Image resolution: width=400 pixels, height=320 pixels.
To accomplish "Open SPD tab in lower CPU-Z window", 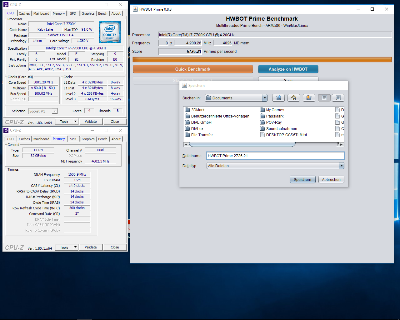I will click(73, 139).
